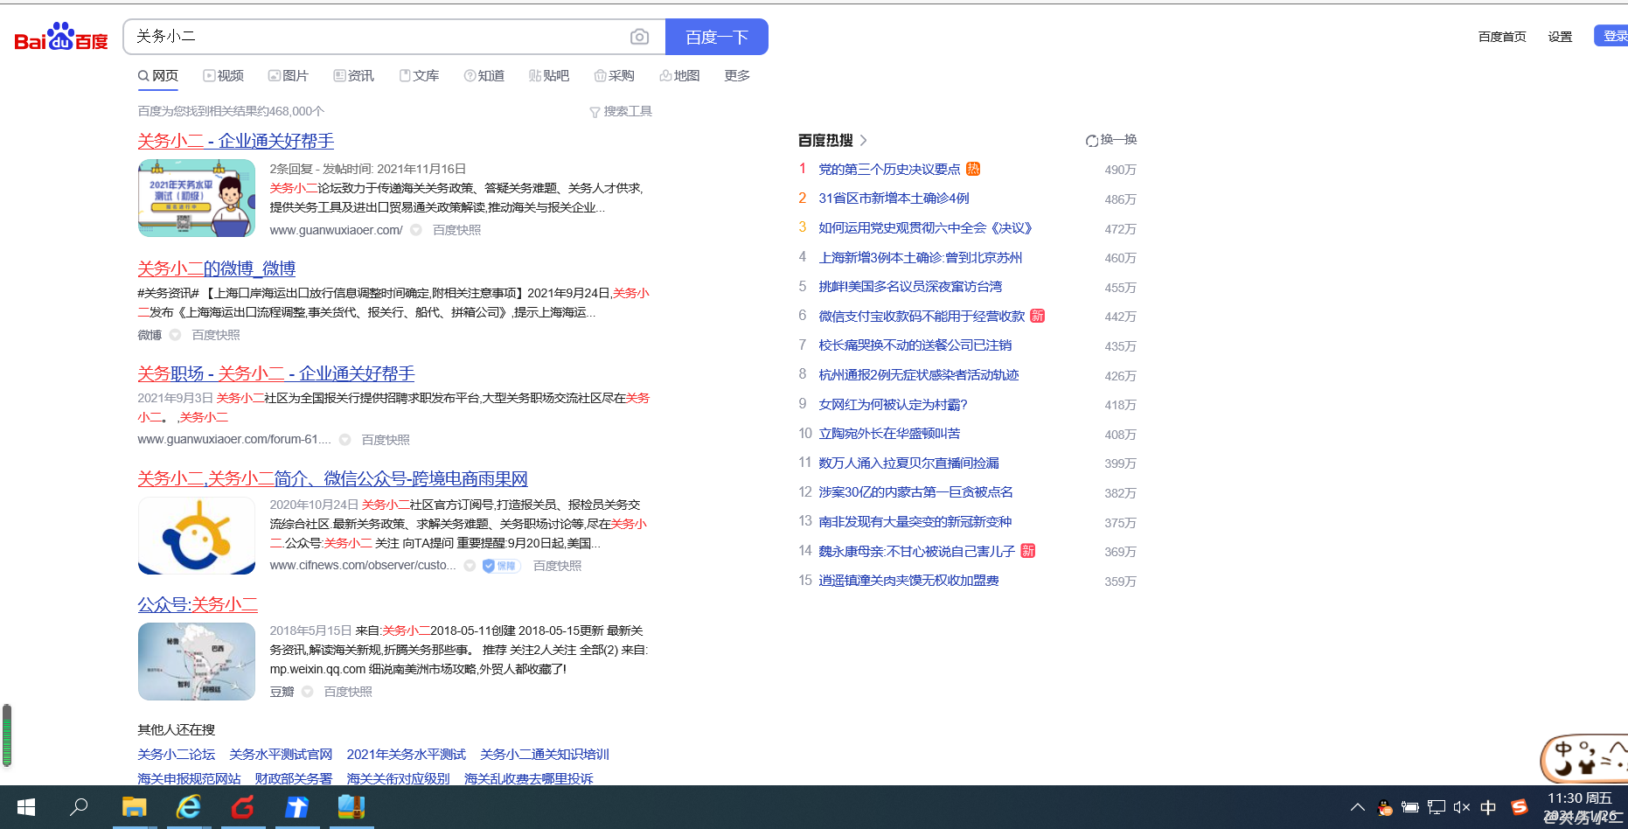The width and height of the screenshot is (1628, 829).
Task: Click the Sogou input tray icon
Action: (x=1520, y=807)
